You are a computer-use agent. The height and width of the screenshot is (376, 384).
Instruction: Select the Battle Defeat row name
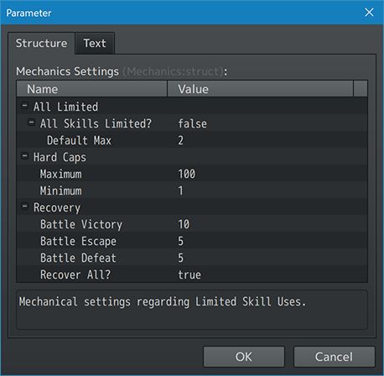78,258
